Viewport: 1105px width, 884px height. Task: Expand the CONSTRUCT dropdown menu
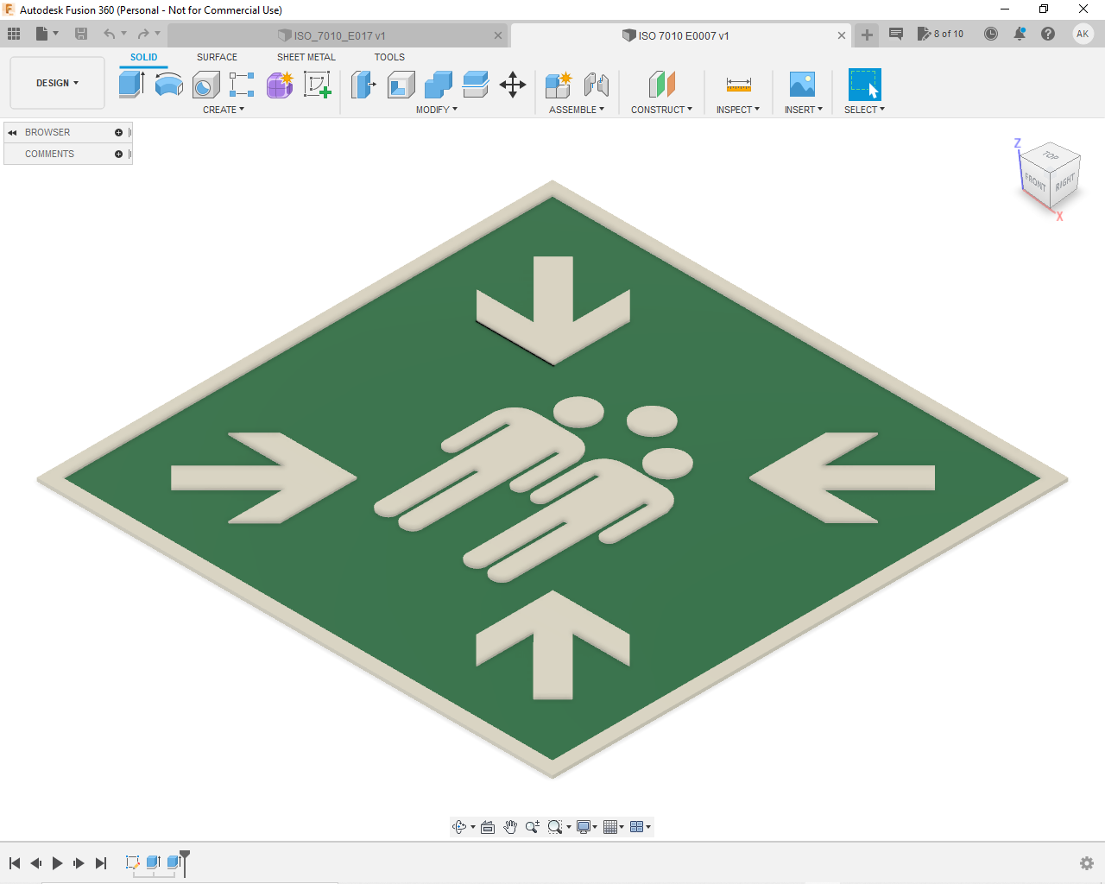(x=661, y=110)
